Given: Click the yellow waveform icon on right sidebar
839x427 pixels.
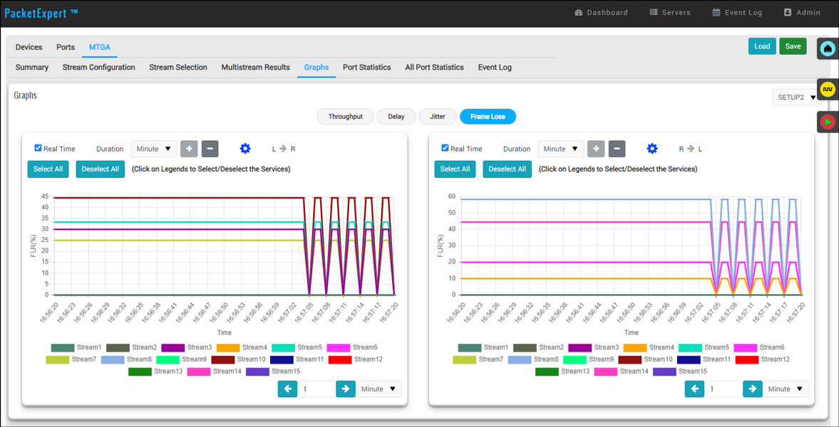Looking at the screenshot, I should pos(828,89).
